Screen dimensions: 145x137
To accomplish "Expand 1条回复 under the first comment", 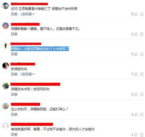I will [28, 14].
